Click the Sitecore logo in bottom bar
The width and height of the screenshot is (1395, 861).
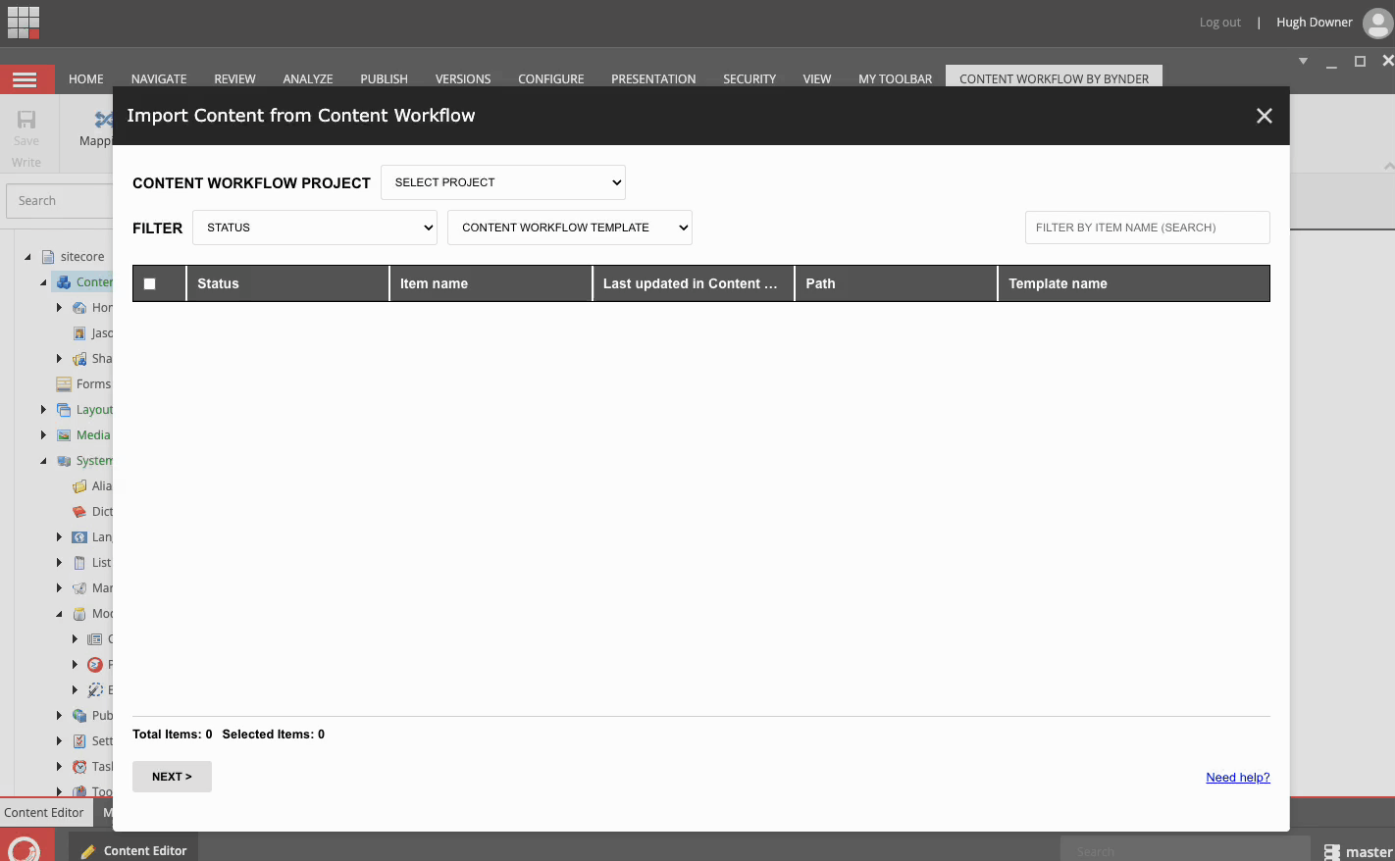[24, 849]
